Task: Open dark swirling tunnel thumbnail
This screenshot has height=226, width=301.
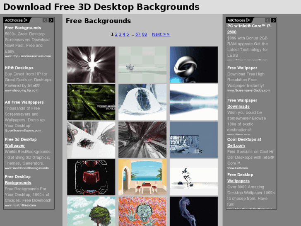Action: [x=142, y=139]
